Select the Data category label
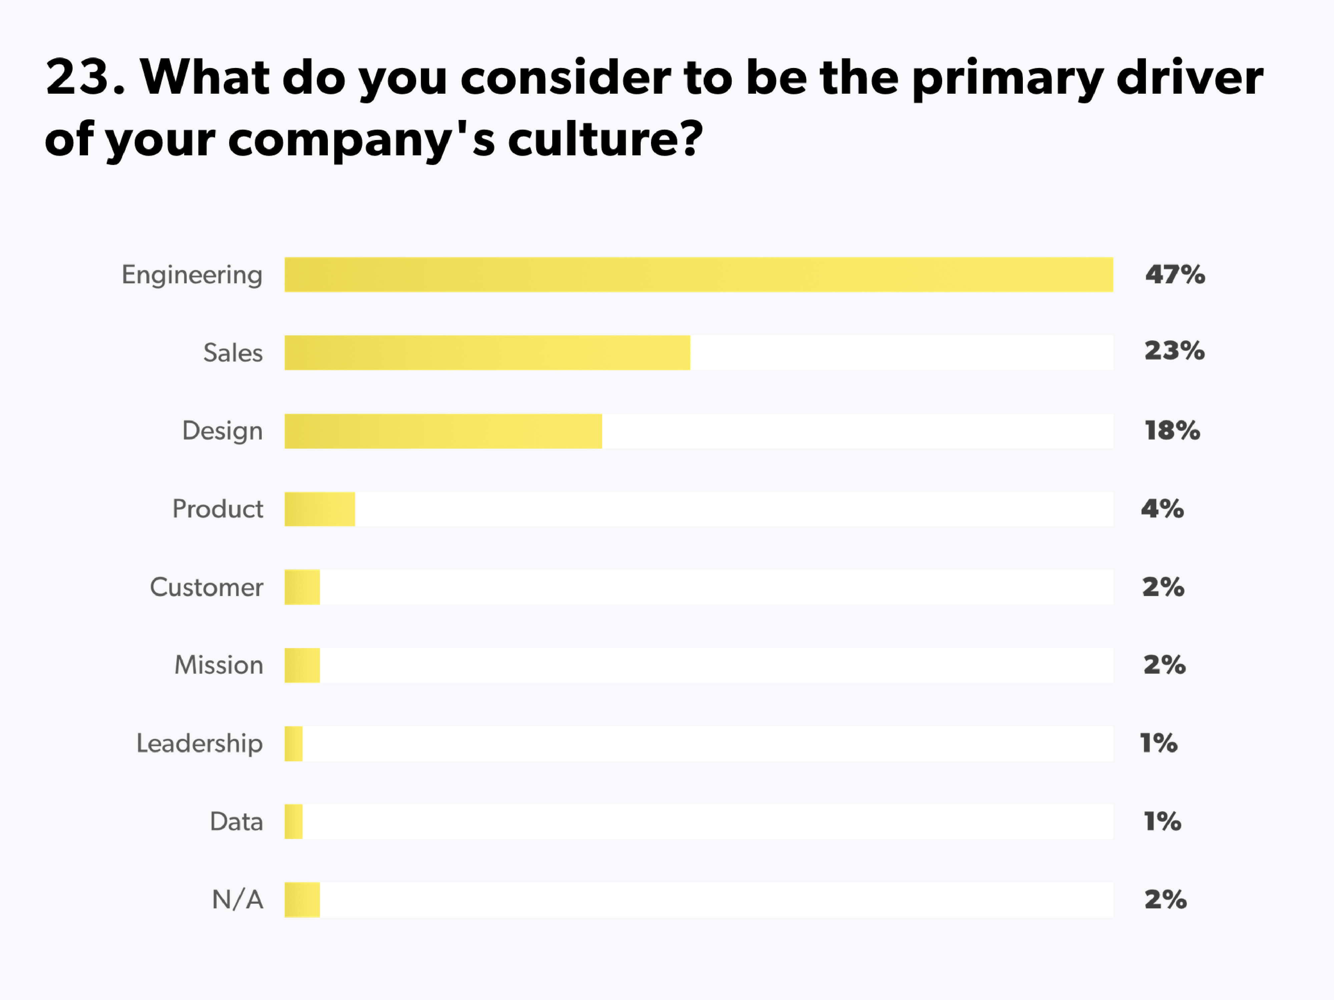Image resolution: width=1334 pixels, height=1000 pixels. tap(236, 822)
